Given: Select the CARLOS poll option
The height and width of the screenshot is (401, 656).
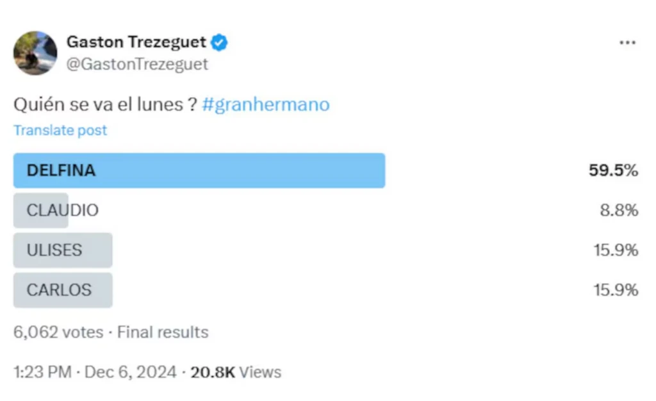Looking at the screenshot, I should click(62, 290).
